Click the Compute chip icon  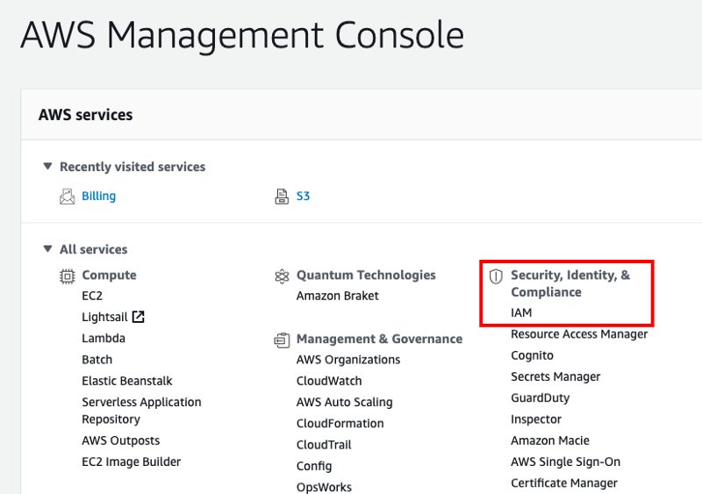click(68, 276)
